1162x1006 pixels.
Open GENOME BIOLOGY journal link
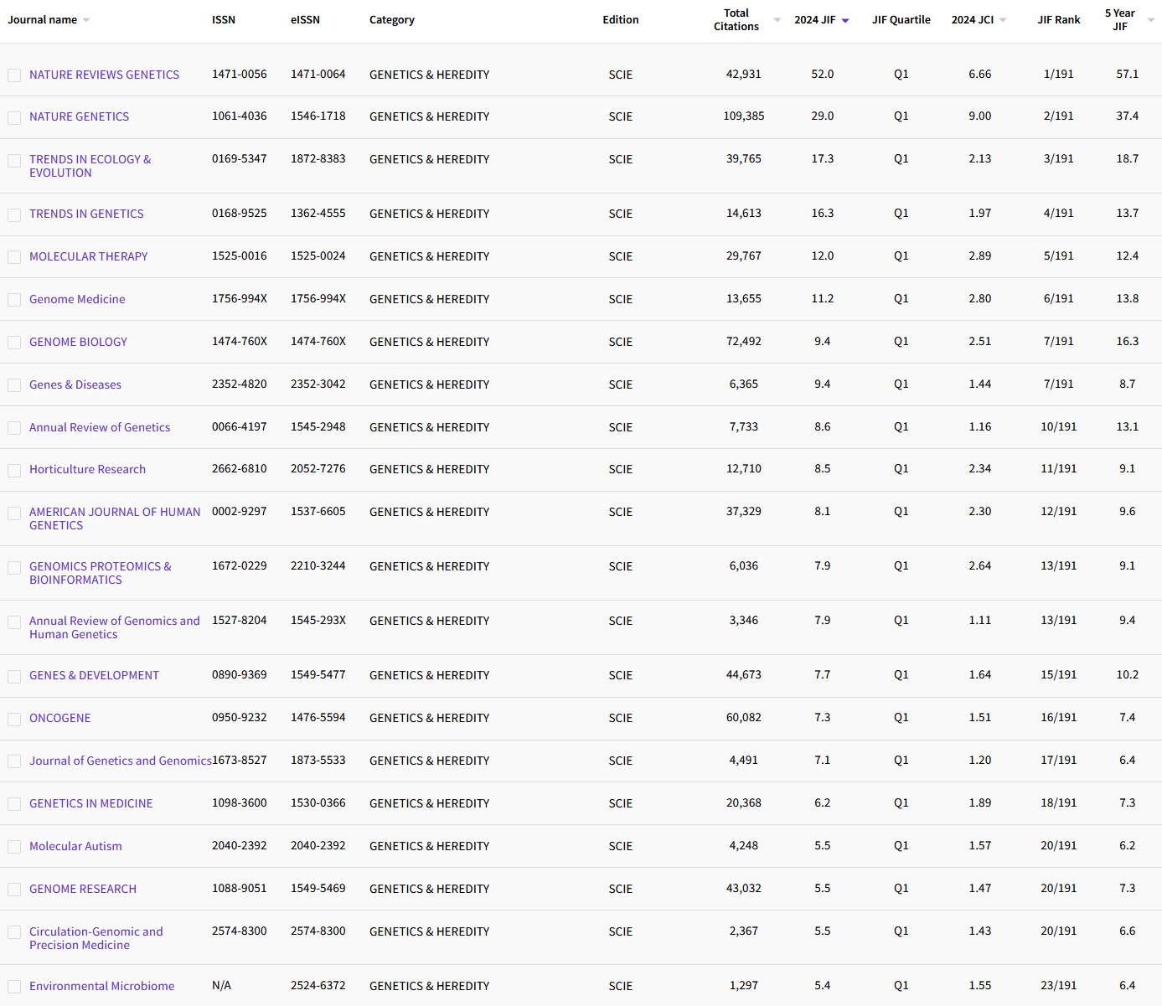click(78, 342)
